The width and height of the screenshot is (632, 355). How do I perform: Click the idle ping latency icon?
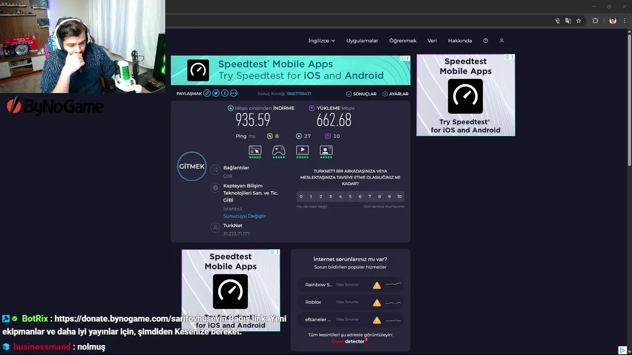(x=270, y=136)
